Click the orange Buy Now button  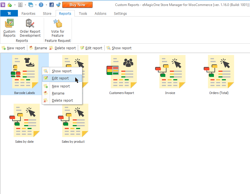point(77,5)
